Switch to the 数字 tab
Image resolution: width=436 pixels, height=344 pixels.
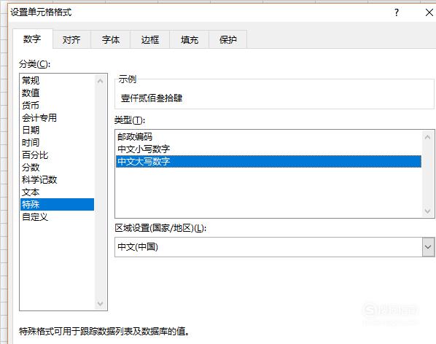33,39
